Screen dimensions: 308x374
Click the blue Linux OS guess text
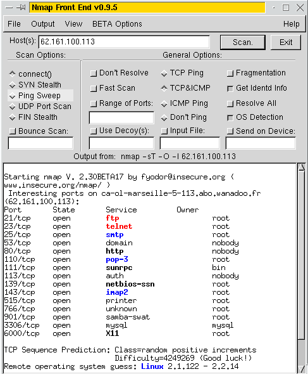point(152,366)
